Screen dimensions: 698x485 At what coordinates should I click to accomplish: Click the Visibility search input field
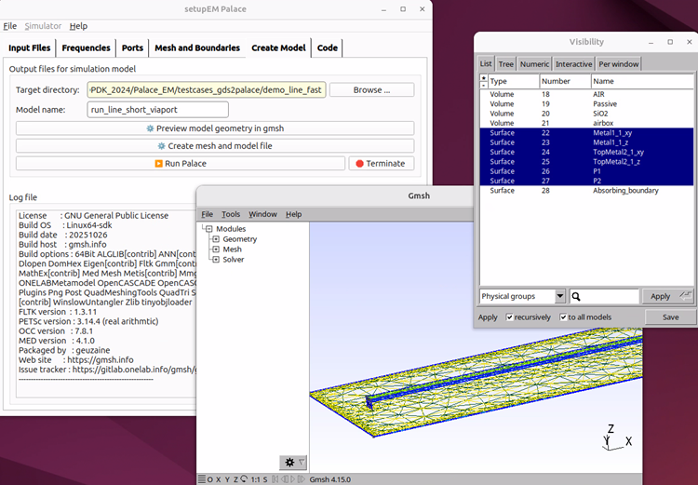point(604,296)
